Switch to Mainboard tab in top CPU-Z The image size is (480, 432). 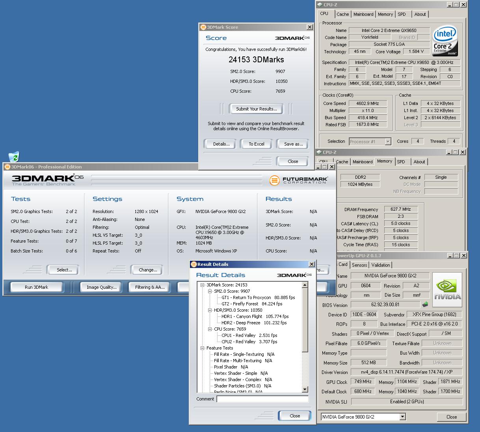[363, 14]
